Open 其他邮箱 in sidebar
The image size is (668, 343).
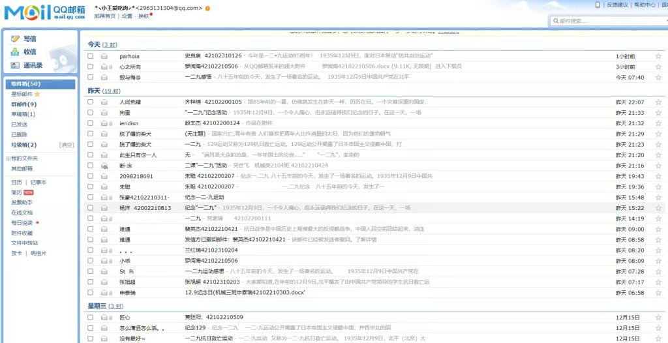[22, 168]
